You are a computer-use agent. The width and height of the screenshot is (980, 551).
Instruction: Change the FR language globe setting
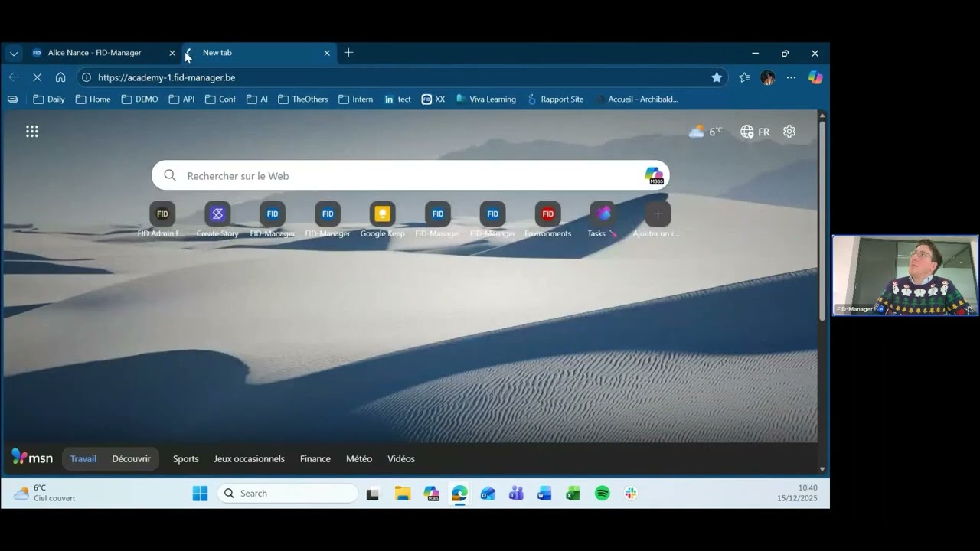tap(755, 132)
